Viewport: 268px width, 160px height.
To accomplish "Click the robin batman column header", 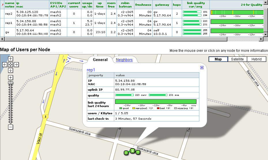I will click(x=125, y=5).
